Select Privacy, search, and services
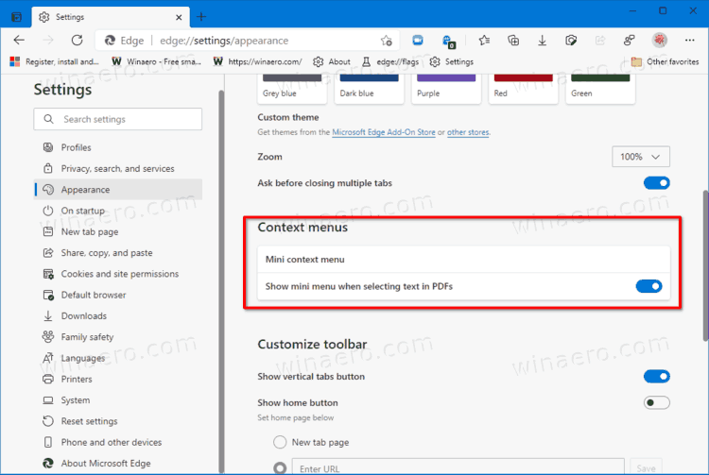 117,168
